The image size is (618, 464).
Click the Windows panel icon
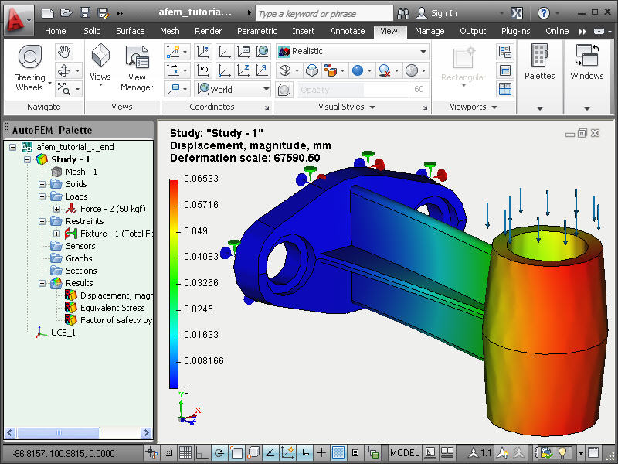(587, 63)
